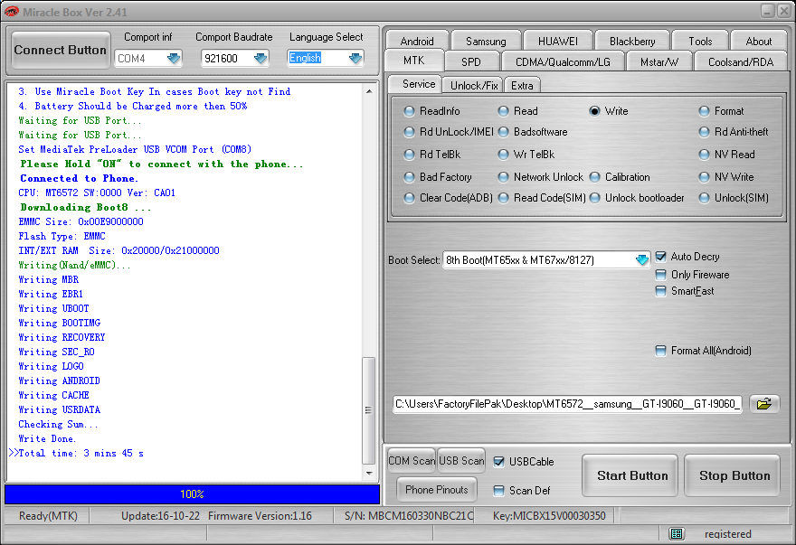Click the firmware file path input field
Screen dimensions: 796x545
pos(567,404)
